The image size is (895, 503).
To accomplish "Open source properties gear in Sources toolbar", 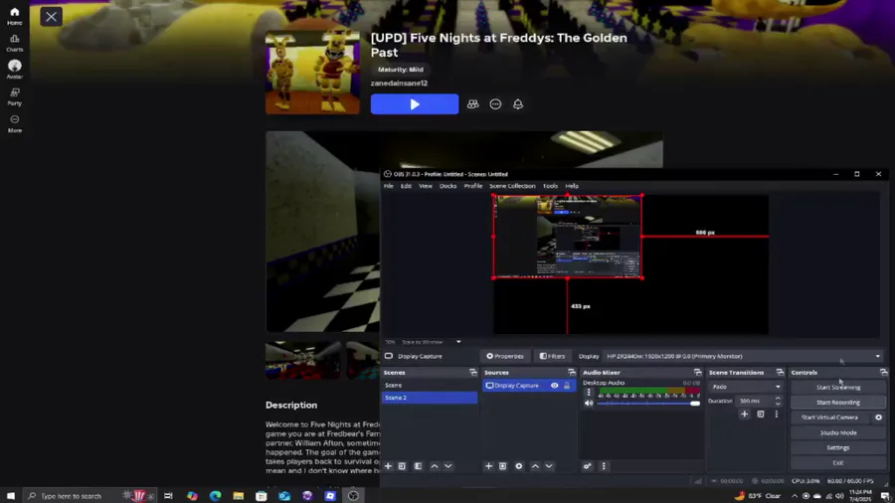I will 519,466.
